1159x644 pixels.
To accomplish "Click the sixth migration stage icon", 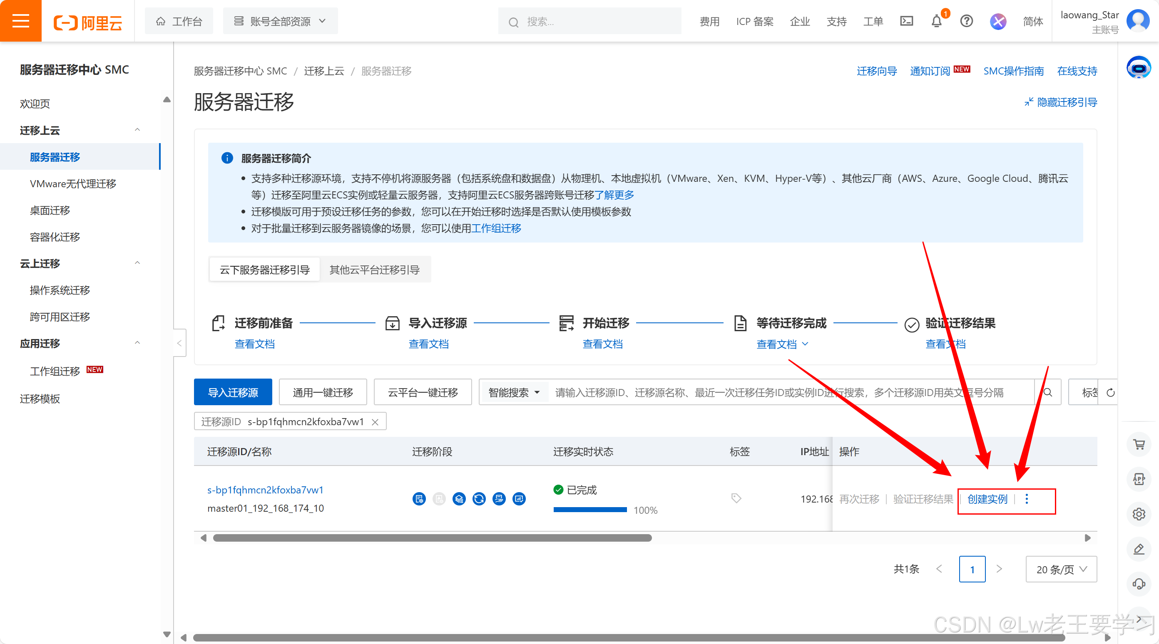I will click(x=519, y=499).
